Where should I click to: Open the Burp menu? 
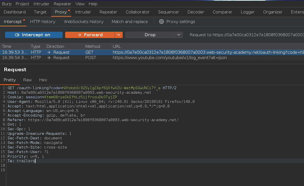[7, 4]
